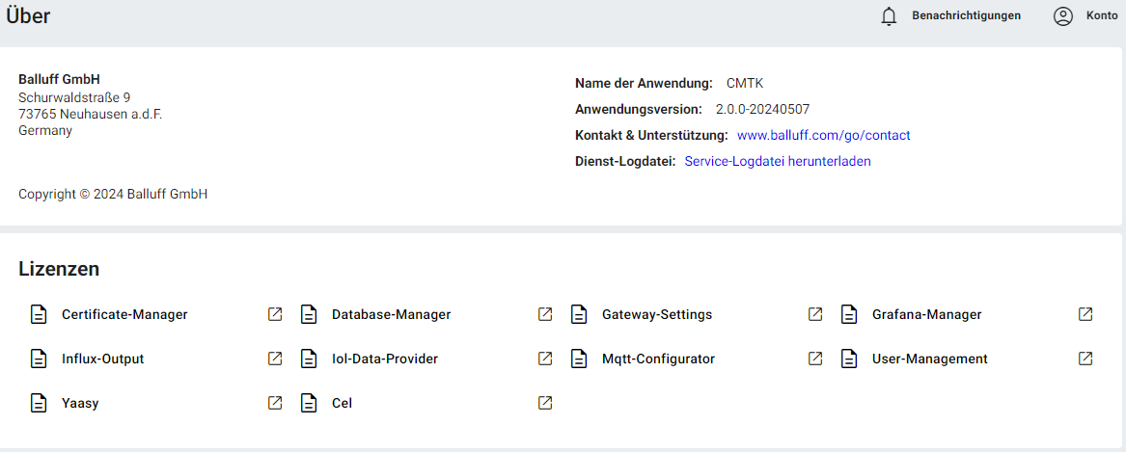This screenshot has height=452, width=1126.
Task: Open external link icon for Certificate-Manager
Action: point(275,314)
